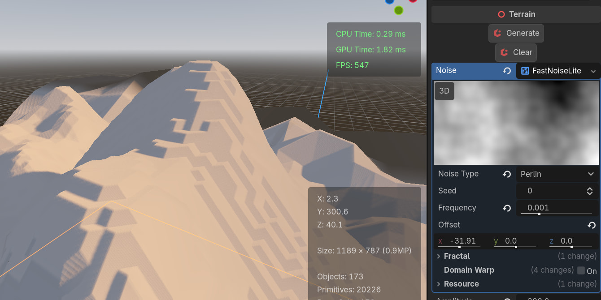This screenshot has width=601, height=300.
Task: Enable the Domain Warp On checkbox
Action: 581,270
